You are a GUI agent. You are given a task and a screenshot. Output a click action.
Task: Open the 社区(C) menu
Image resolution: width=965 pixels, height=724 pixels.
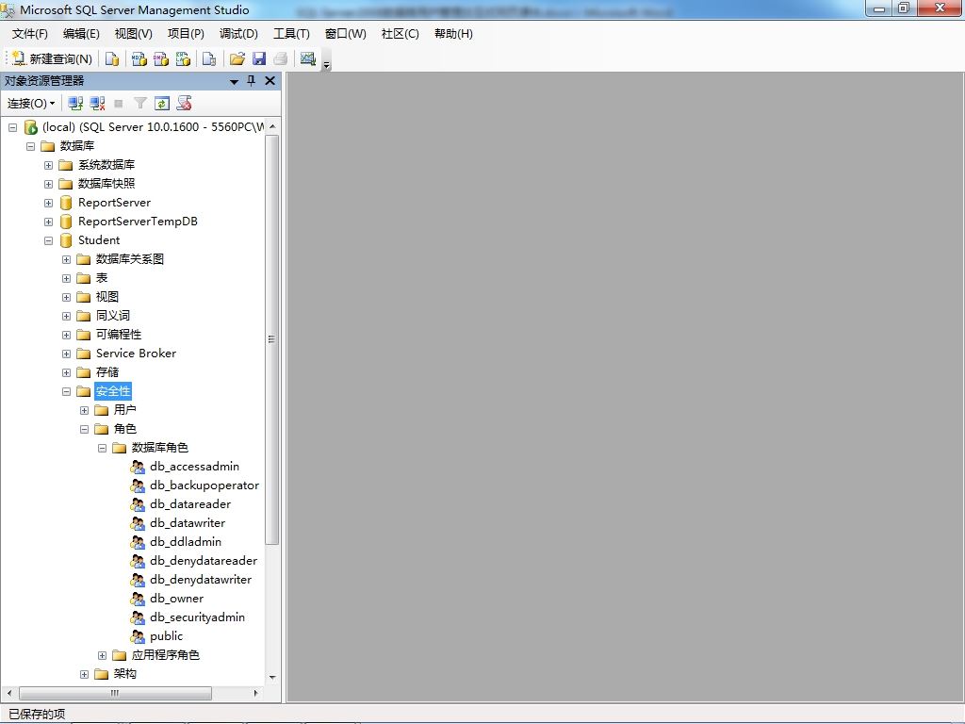[x=400, y=34]
